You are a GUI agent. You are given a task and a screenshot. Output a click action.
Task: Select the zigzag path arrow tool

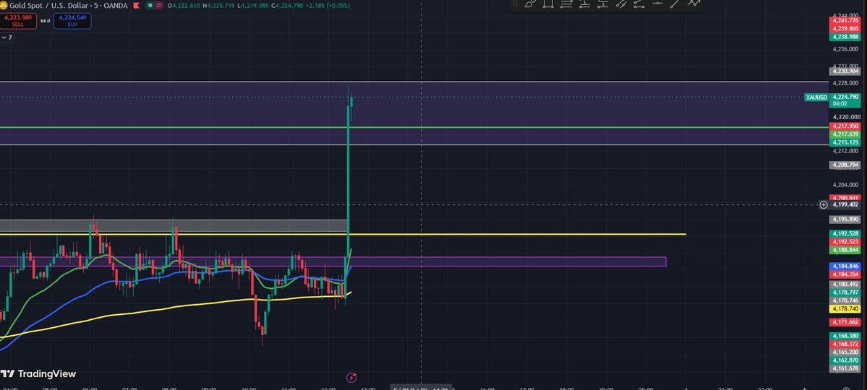pos(694,4)
